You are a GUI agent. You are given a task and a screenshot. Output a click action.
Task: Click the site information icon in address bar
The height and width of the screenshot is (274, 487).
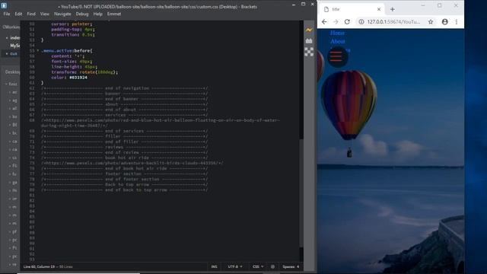pyautogui.click(x=361, y=22)
